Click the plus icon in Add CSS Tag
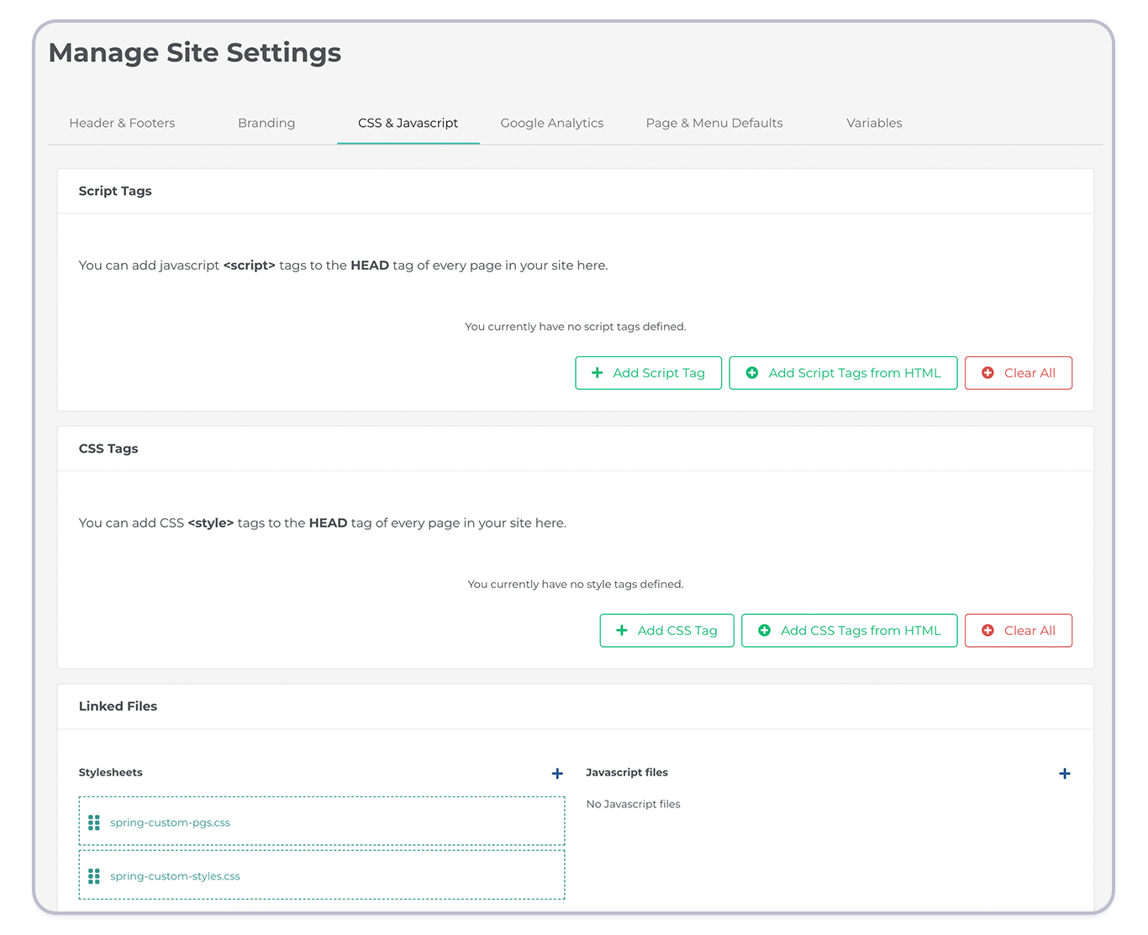Viewport: 1148px width, 935px height. click(x=622, y=631)
